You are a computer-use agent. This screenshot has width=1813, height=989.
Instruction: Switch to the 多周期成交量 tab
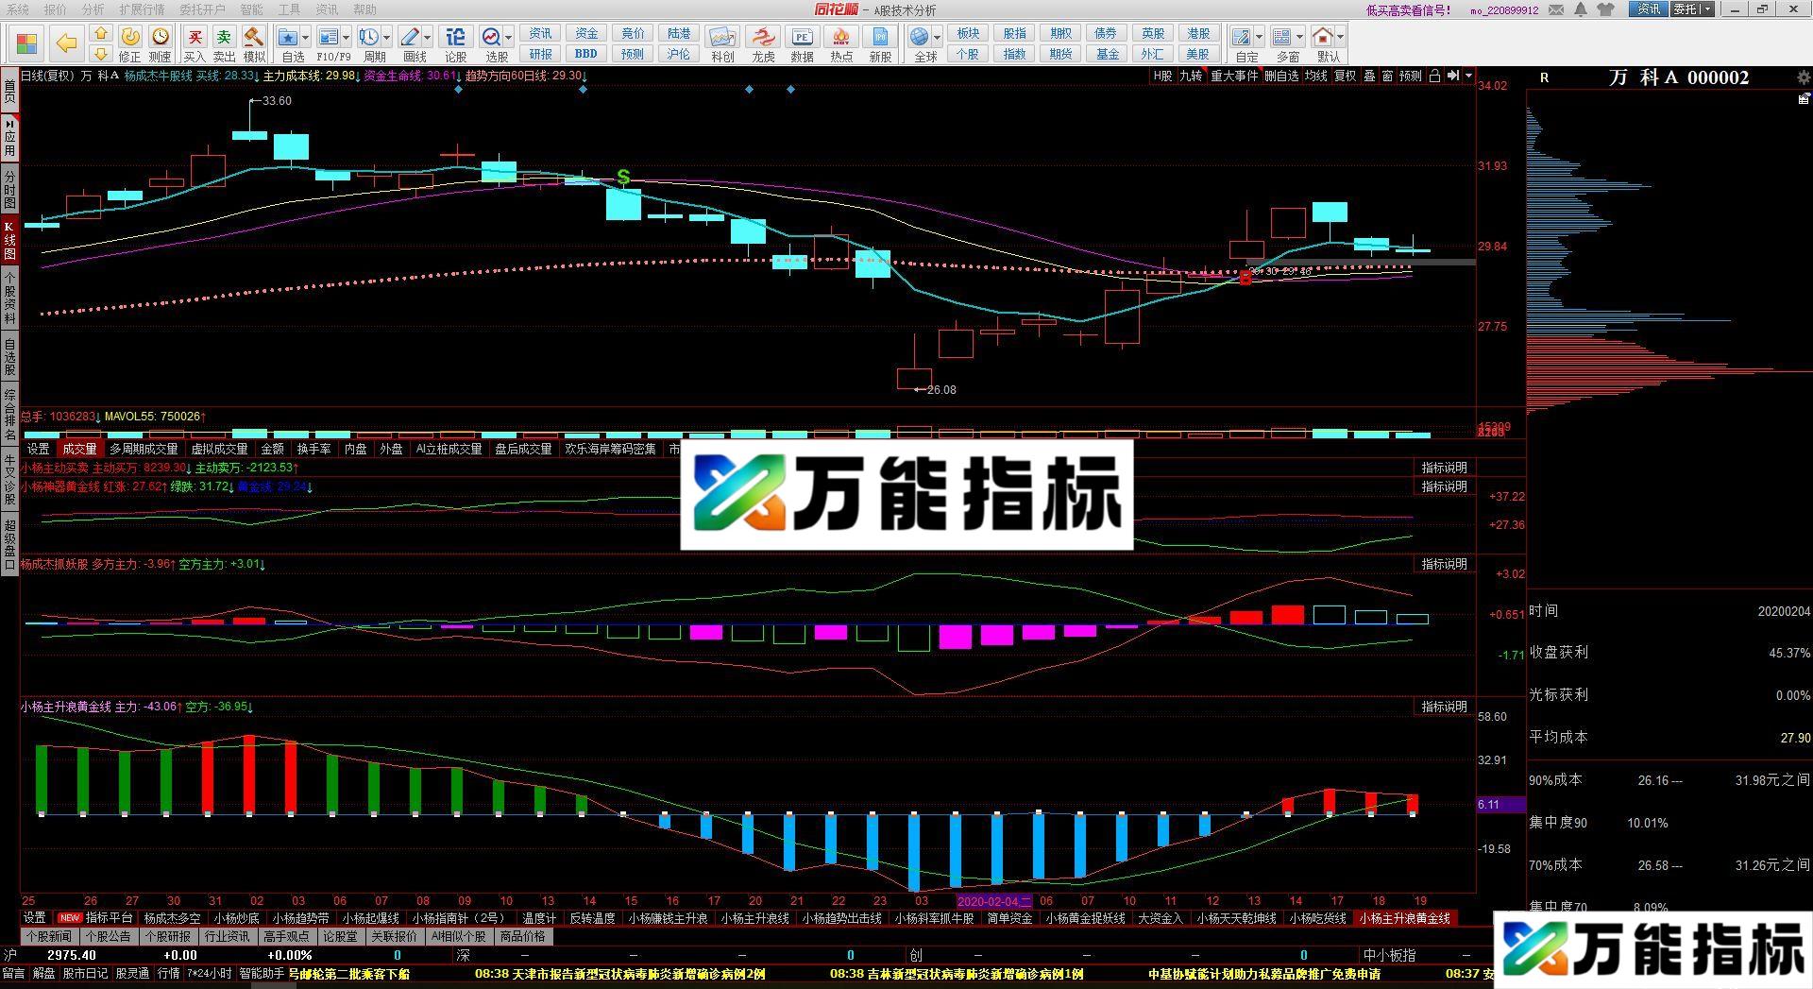143,450
